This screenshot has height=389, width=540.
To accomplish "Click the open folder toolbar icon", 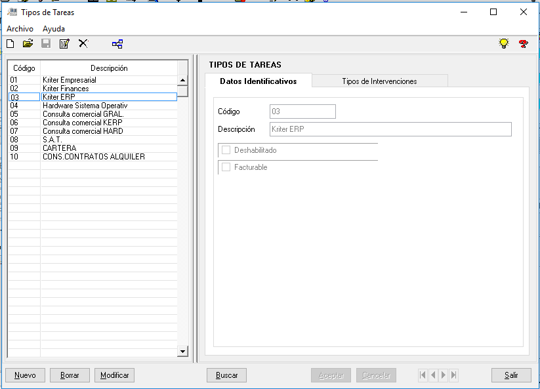I will tap(28, 44).
